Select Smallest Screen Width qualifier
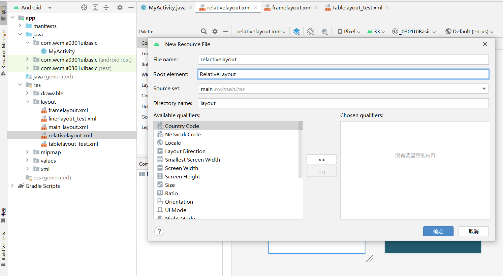Image resolution: width=503 pixels, height=276 pixels. 226,160
